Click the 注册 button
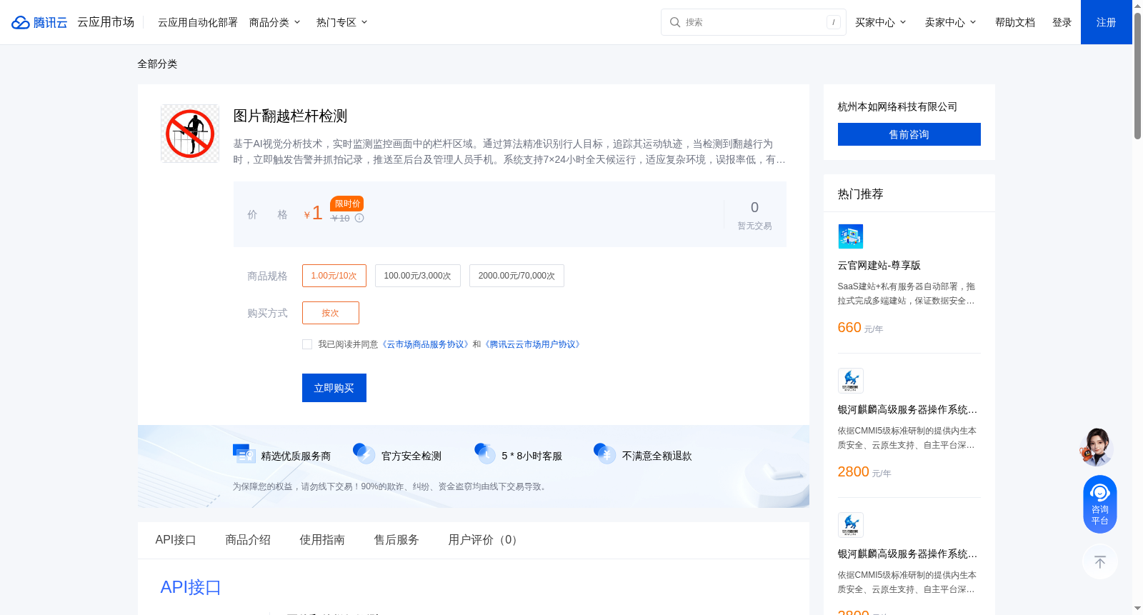This screenshot has width=1143, height=615. tap(1107, 22)
